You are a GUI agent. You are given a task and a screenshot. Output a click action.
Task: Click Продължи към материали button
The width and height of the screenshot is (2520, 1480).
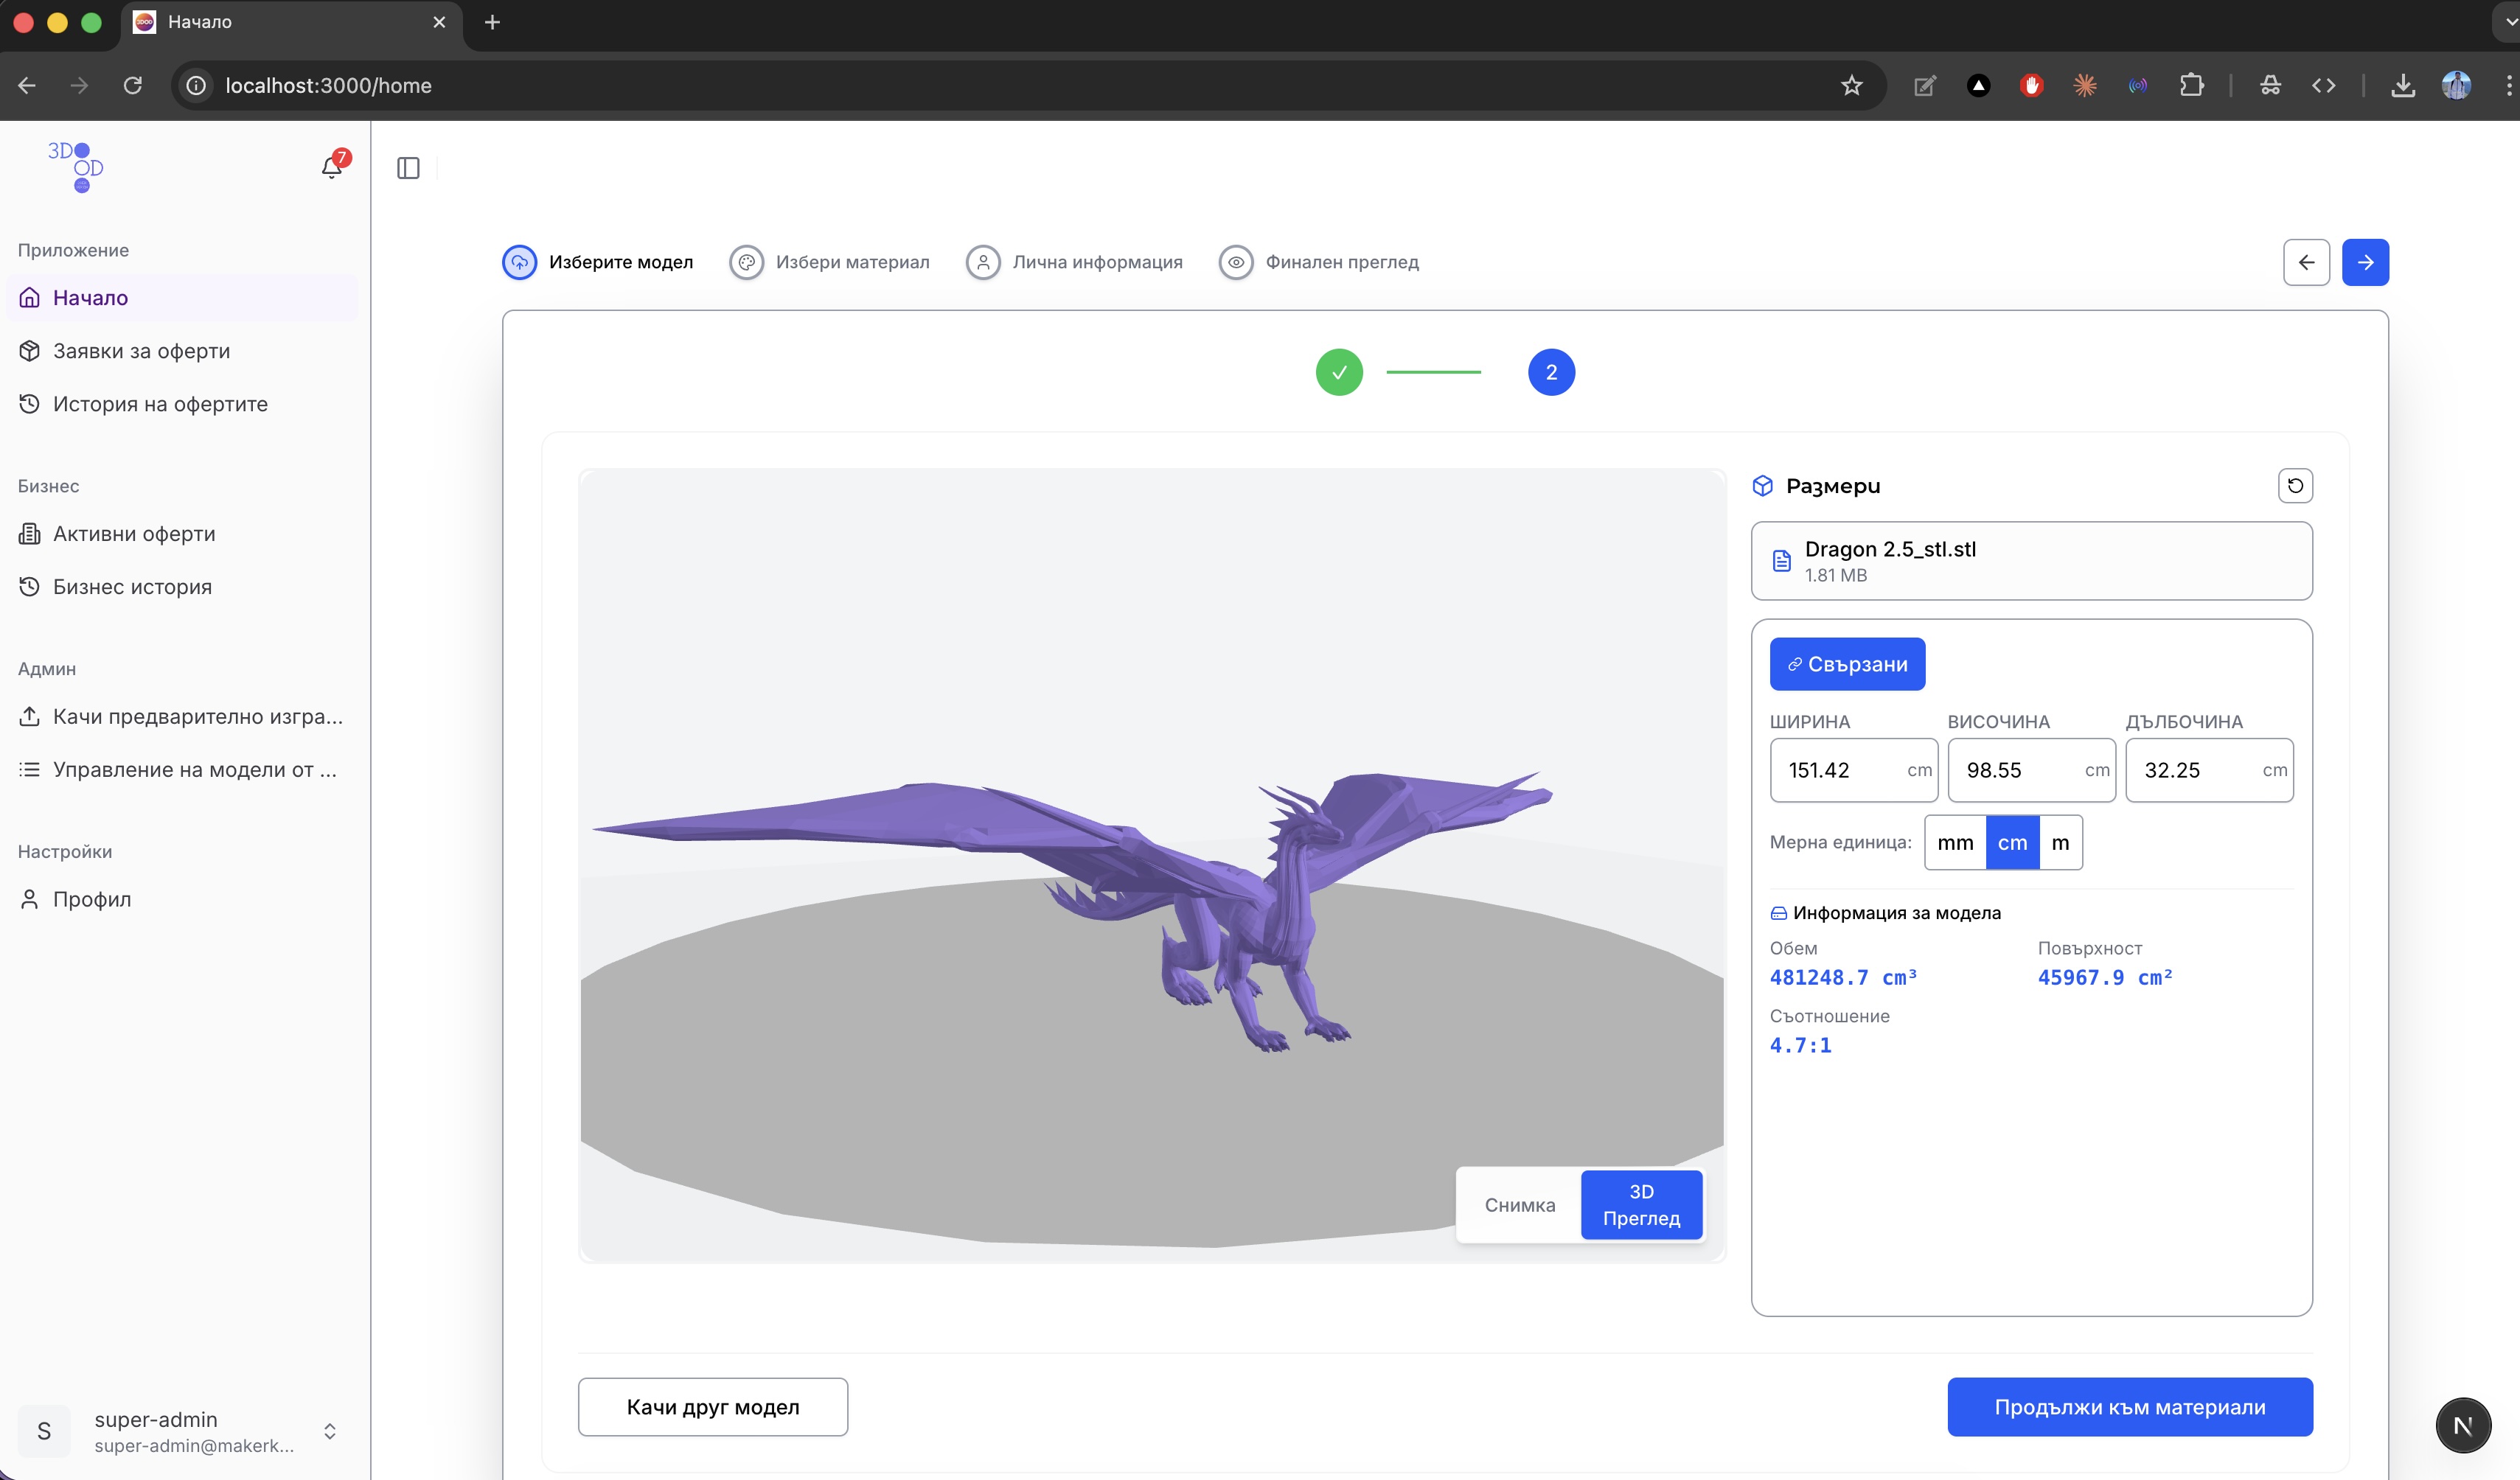tap(2129, 1407)
